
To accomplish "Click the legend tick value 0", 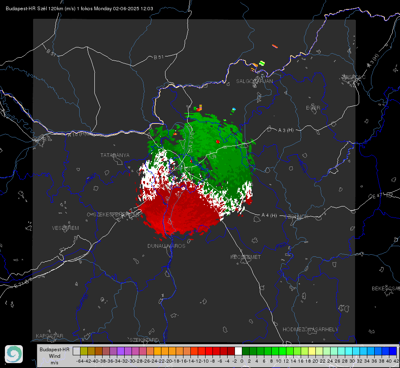I will tap(242, 361).
